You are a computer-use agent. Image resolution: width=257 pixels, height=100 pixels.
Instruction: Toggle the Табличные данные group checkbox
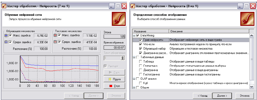point(138,57)
